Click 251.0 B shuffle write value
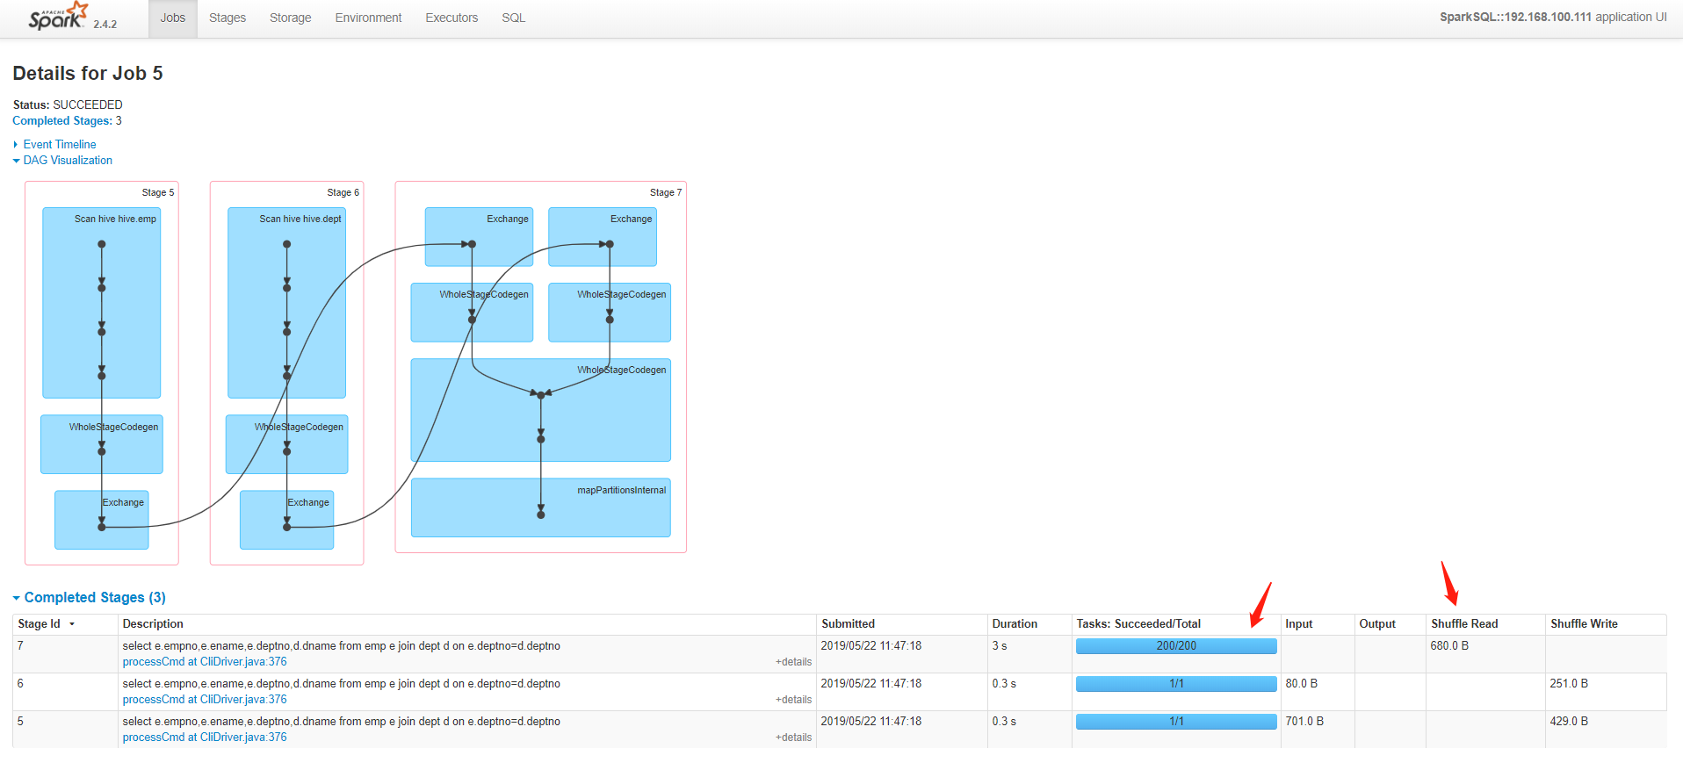Viewport: 1683px width, 770px height. [1569, 684]
